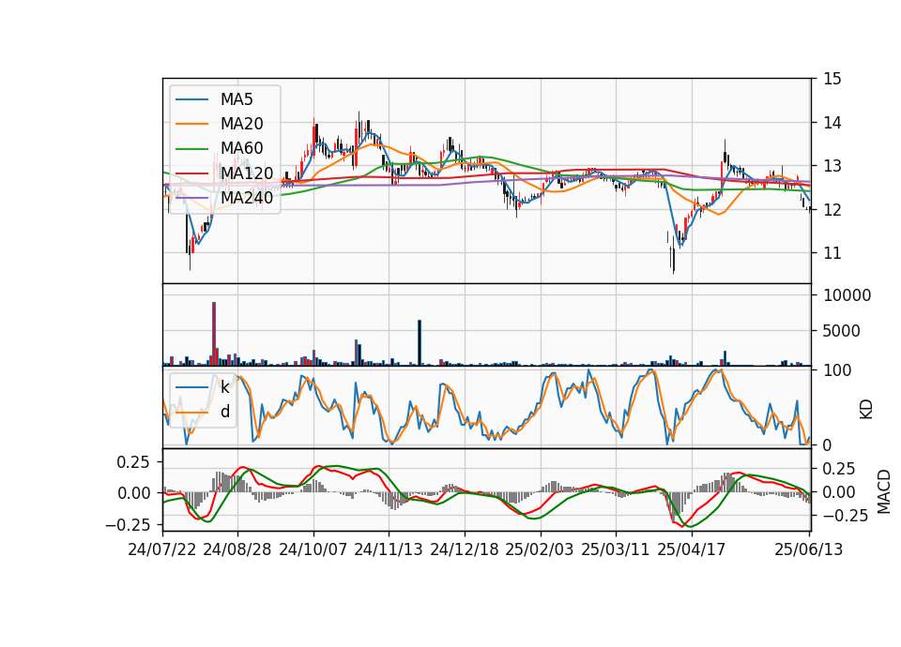Click the price axis tick 14
901x647 pixels.
pyautogui.click(x=832, y=122)
